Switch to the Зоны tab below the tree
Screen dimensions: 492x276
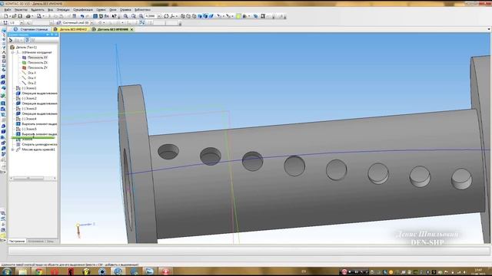(x=51, y=242)
